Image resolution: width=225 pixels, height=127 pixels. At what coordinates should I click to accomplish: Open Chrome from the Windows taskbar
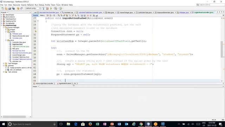141,124
